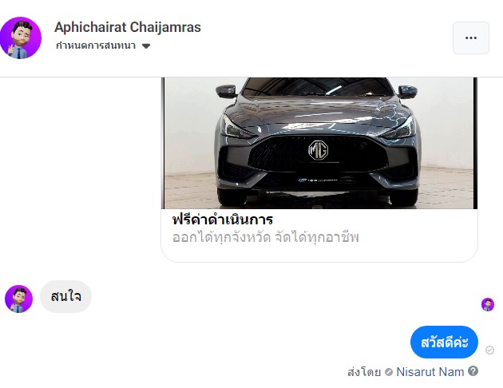Click the delivered checkmark status icon
This screenshot has width=503, height=388.
[489, 350]
